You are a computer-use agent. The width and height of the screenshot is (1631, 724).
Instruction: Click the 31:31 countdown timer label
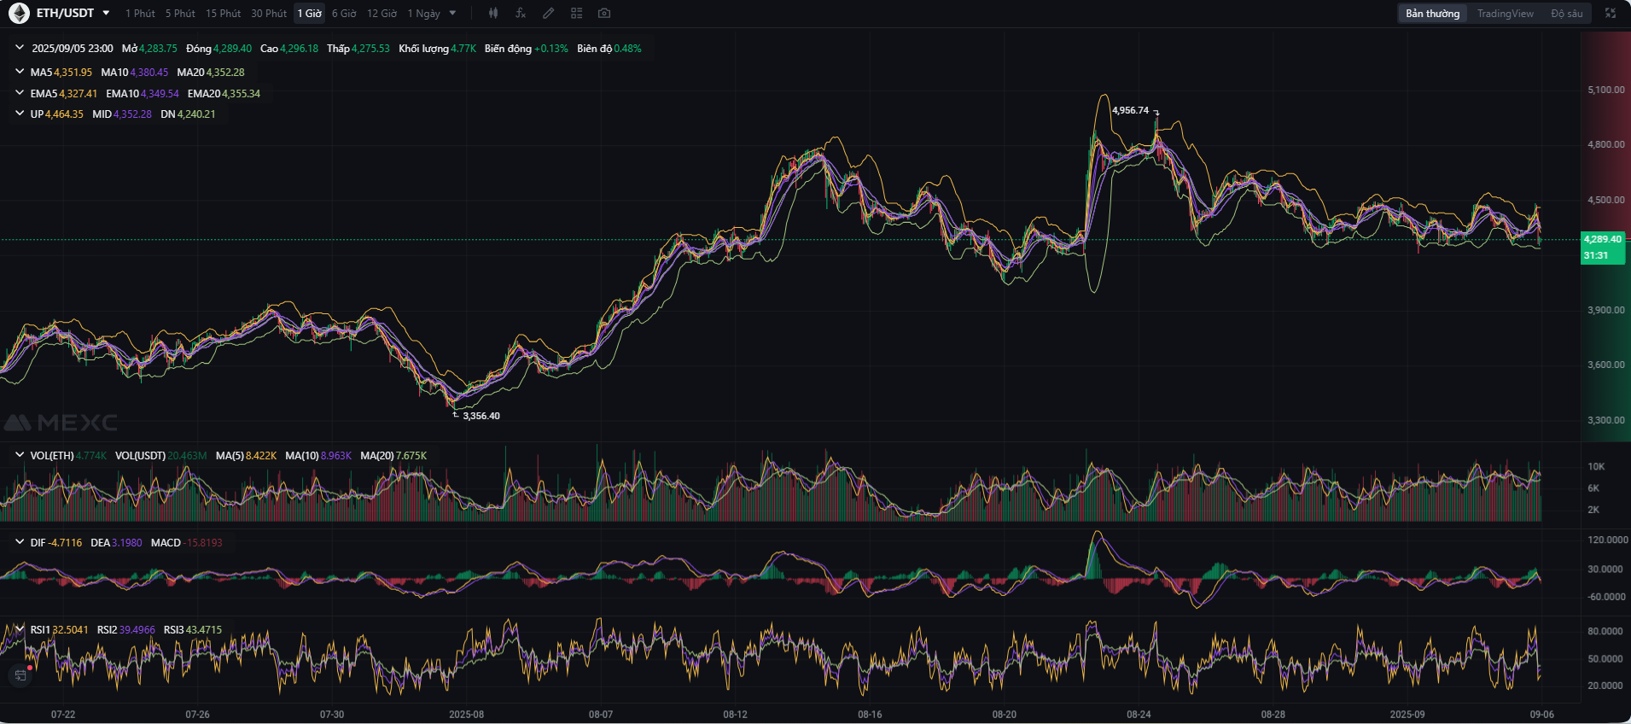coord(1596,255)
